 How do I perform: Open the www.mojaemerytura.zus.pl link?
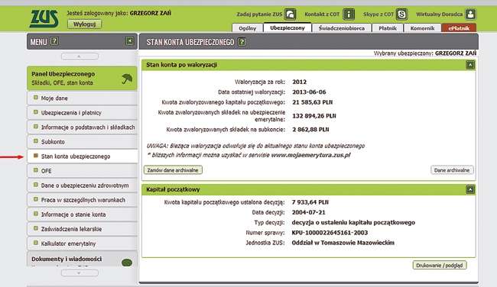coord(310,155)
